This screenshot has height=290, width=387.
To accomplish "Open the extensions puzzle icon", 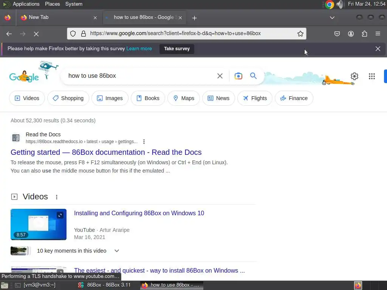I will [x=364, y=34].
